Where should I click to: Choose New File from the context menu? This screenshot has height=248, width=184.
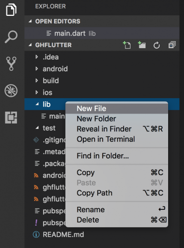click(x=117, y=109)
